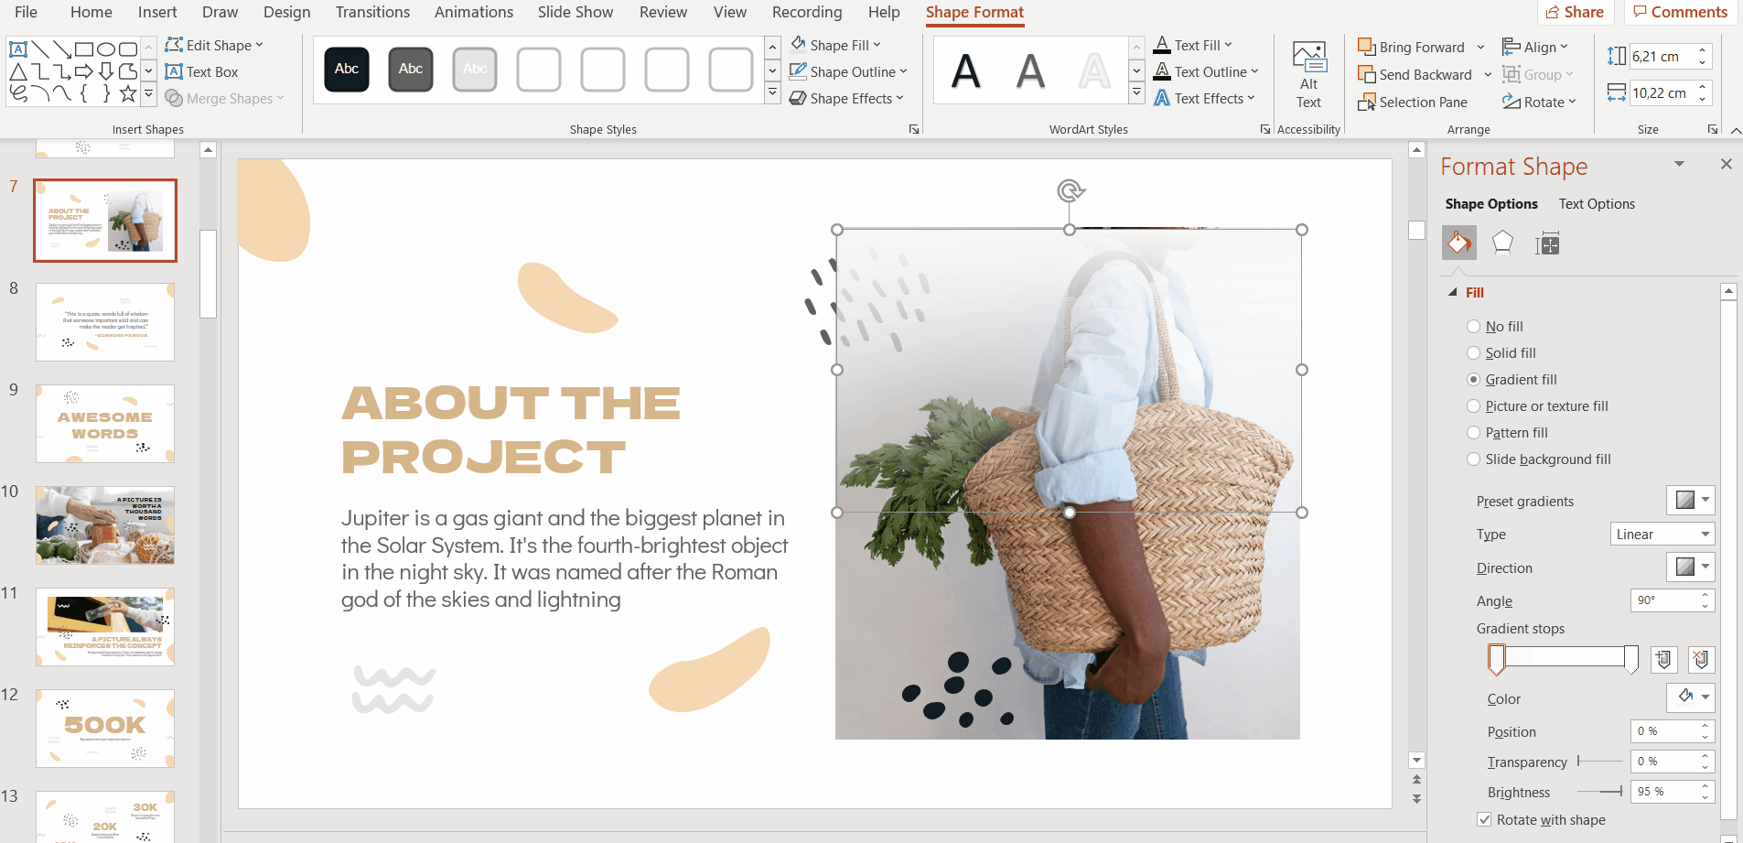Open Text Outline options
Screen dimensions: 1743x843
tap(1206, 71)
